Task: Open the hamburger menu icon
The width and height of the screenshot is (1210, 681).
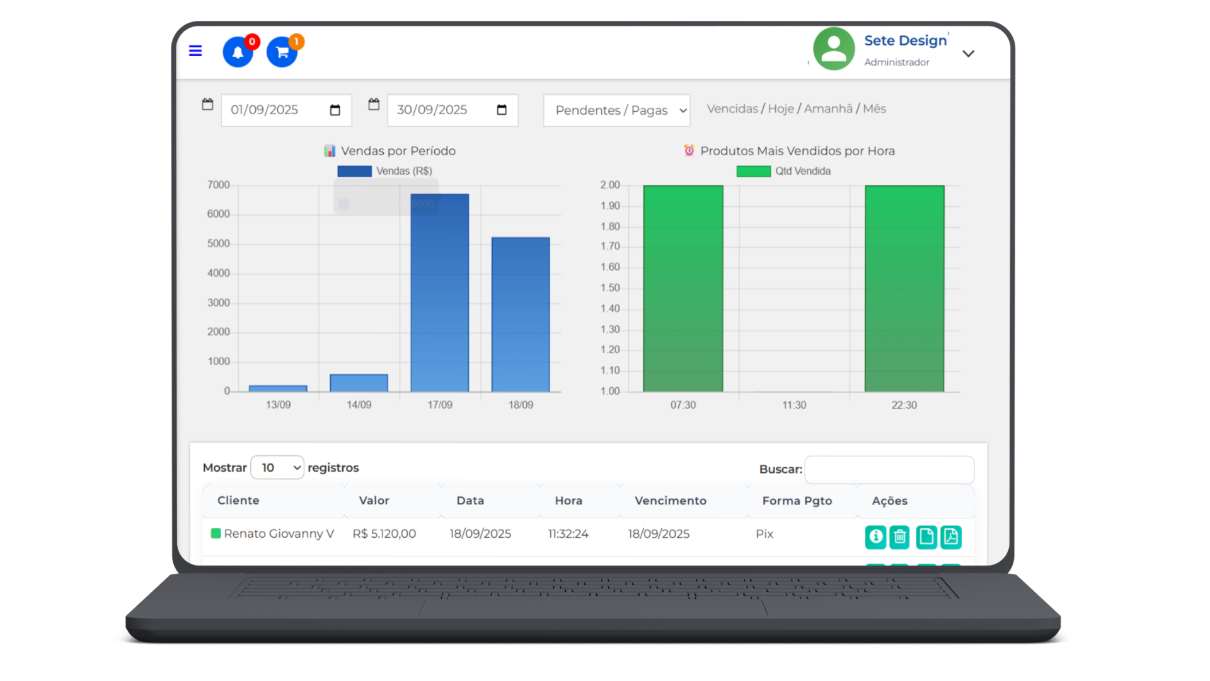Action: click(195, 51)
